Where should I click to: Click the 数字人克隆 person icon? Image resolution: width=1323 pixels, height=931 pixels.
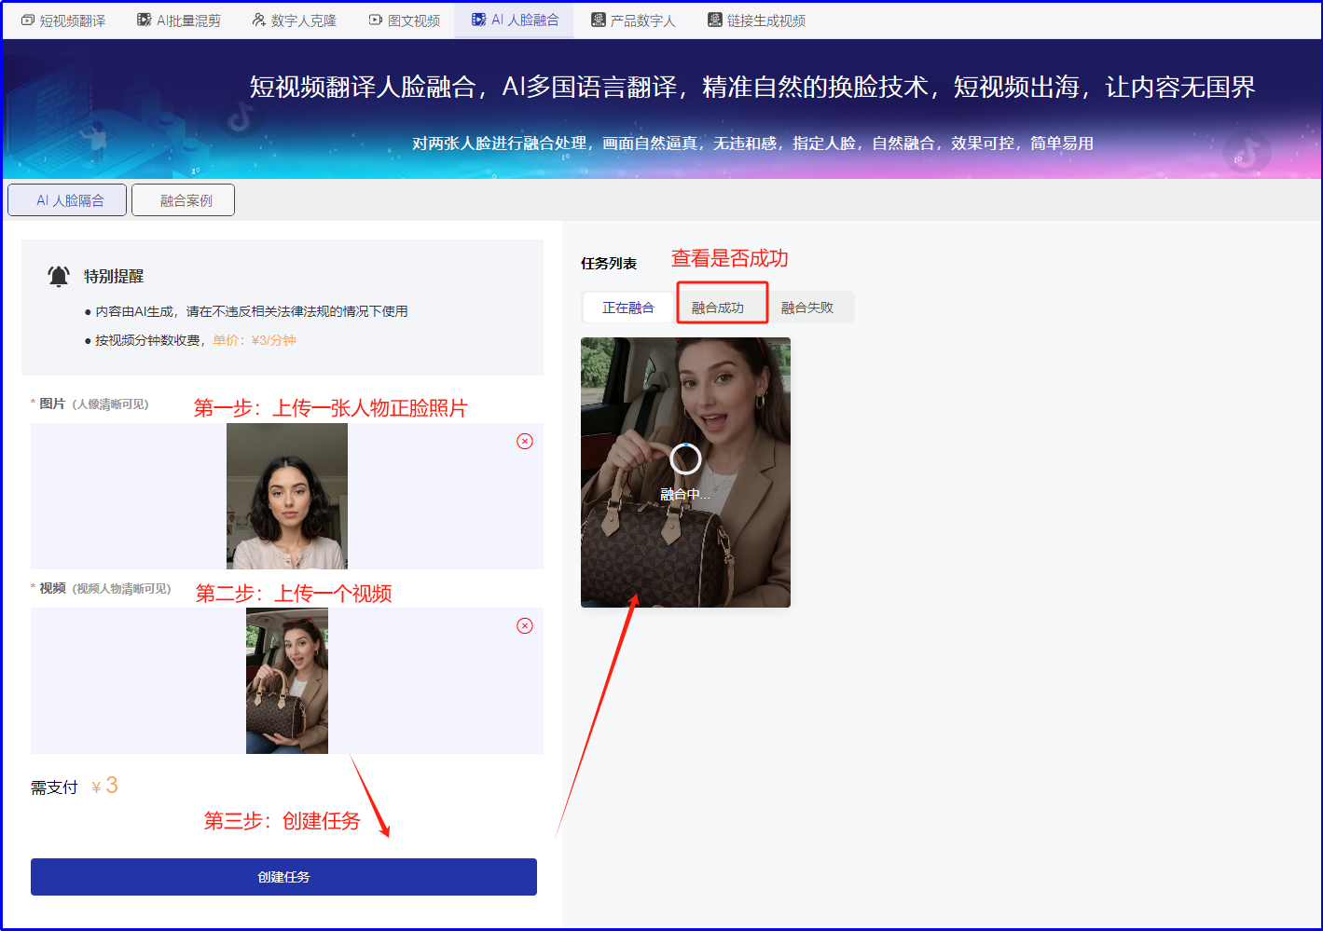[259, 20]
